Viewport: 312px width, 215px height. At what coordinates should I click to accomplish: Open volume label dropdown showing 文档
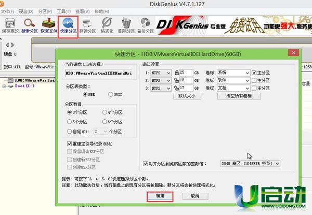pyautogui.click(x=233, y=88)
